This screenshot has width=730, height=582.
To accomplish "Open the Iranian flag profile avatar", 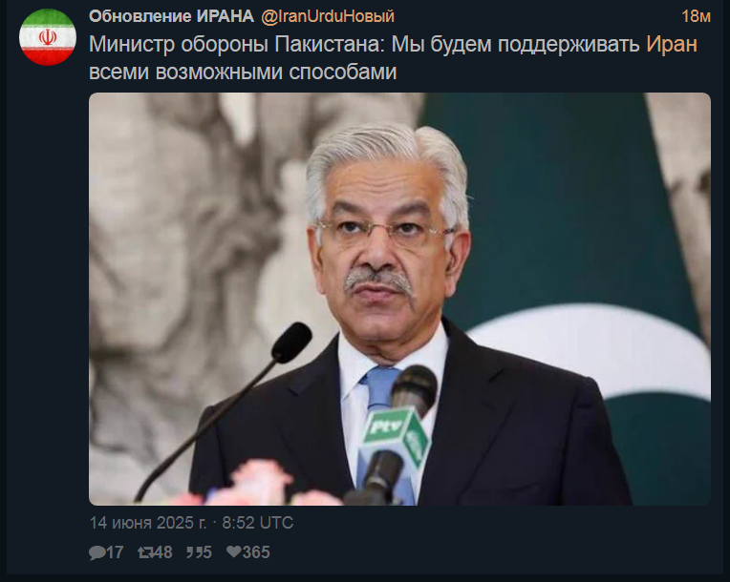I will tap(48, 37).
